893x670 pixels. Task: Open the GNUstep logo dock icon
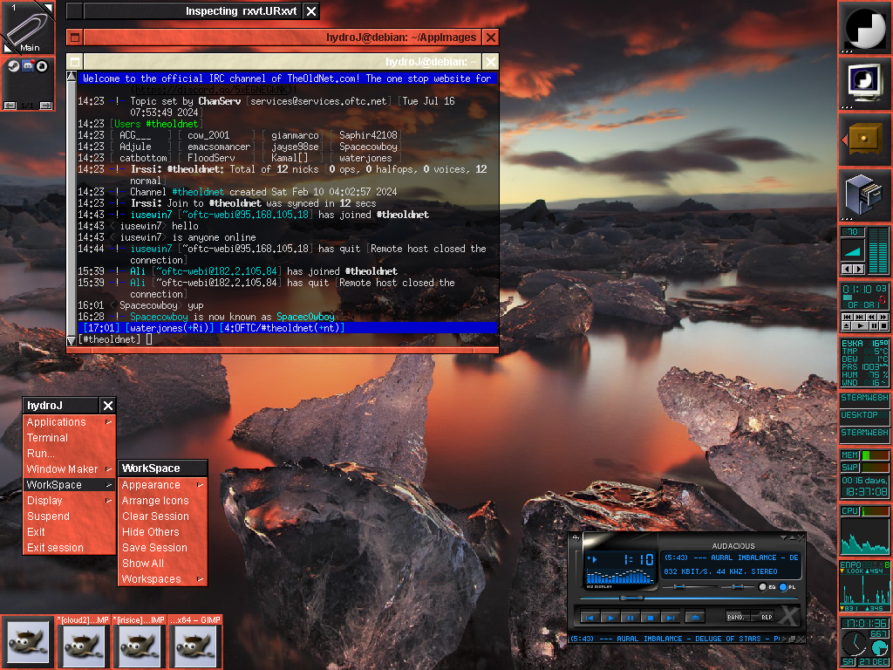[x=865, y=28]
